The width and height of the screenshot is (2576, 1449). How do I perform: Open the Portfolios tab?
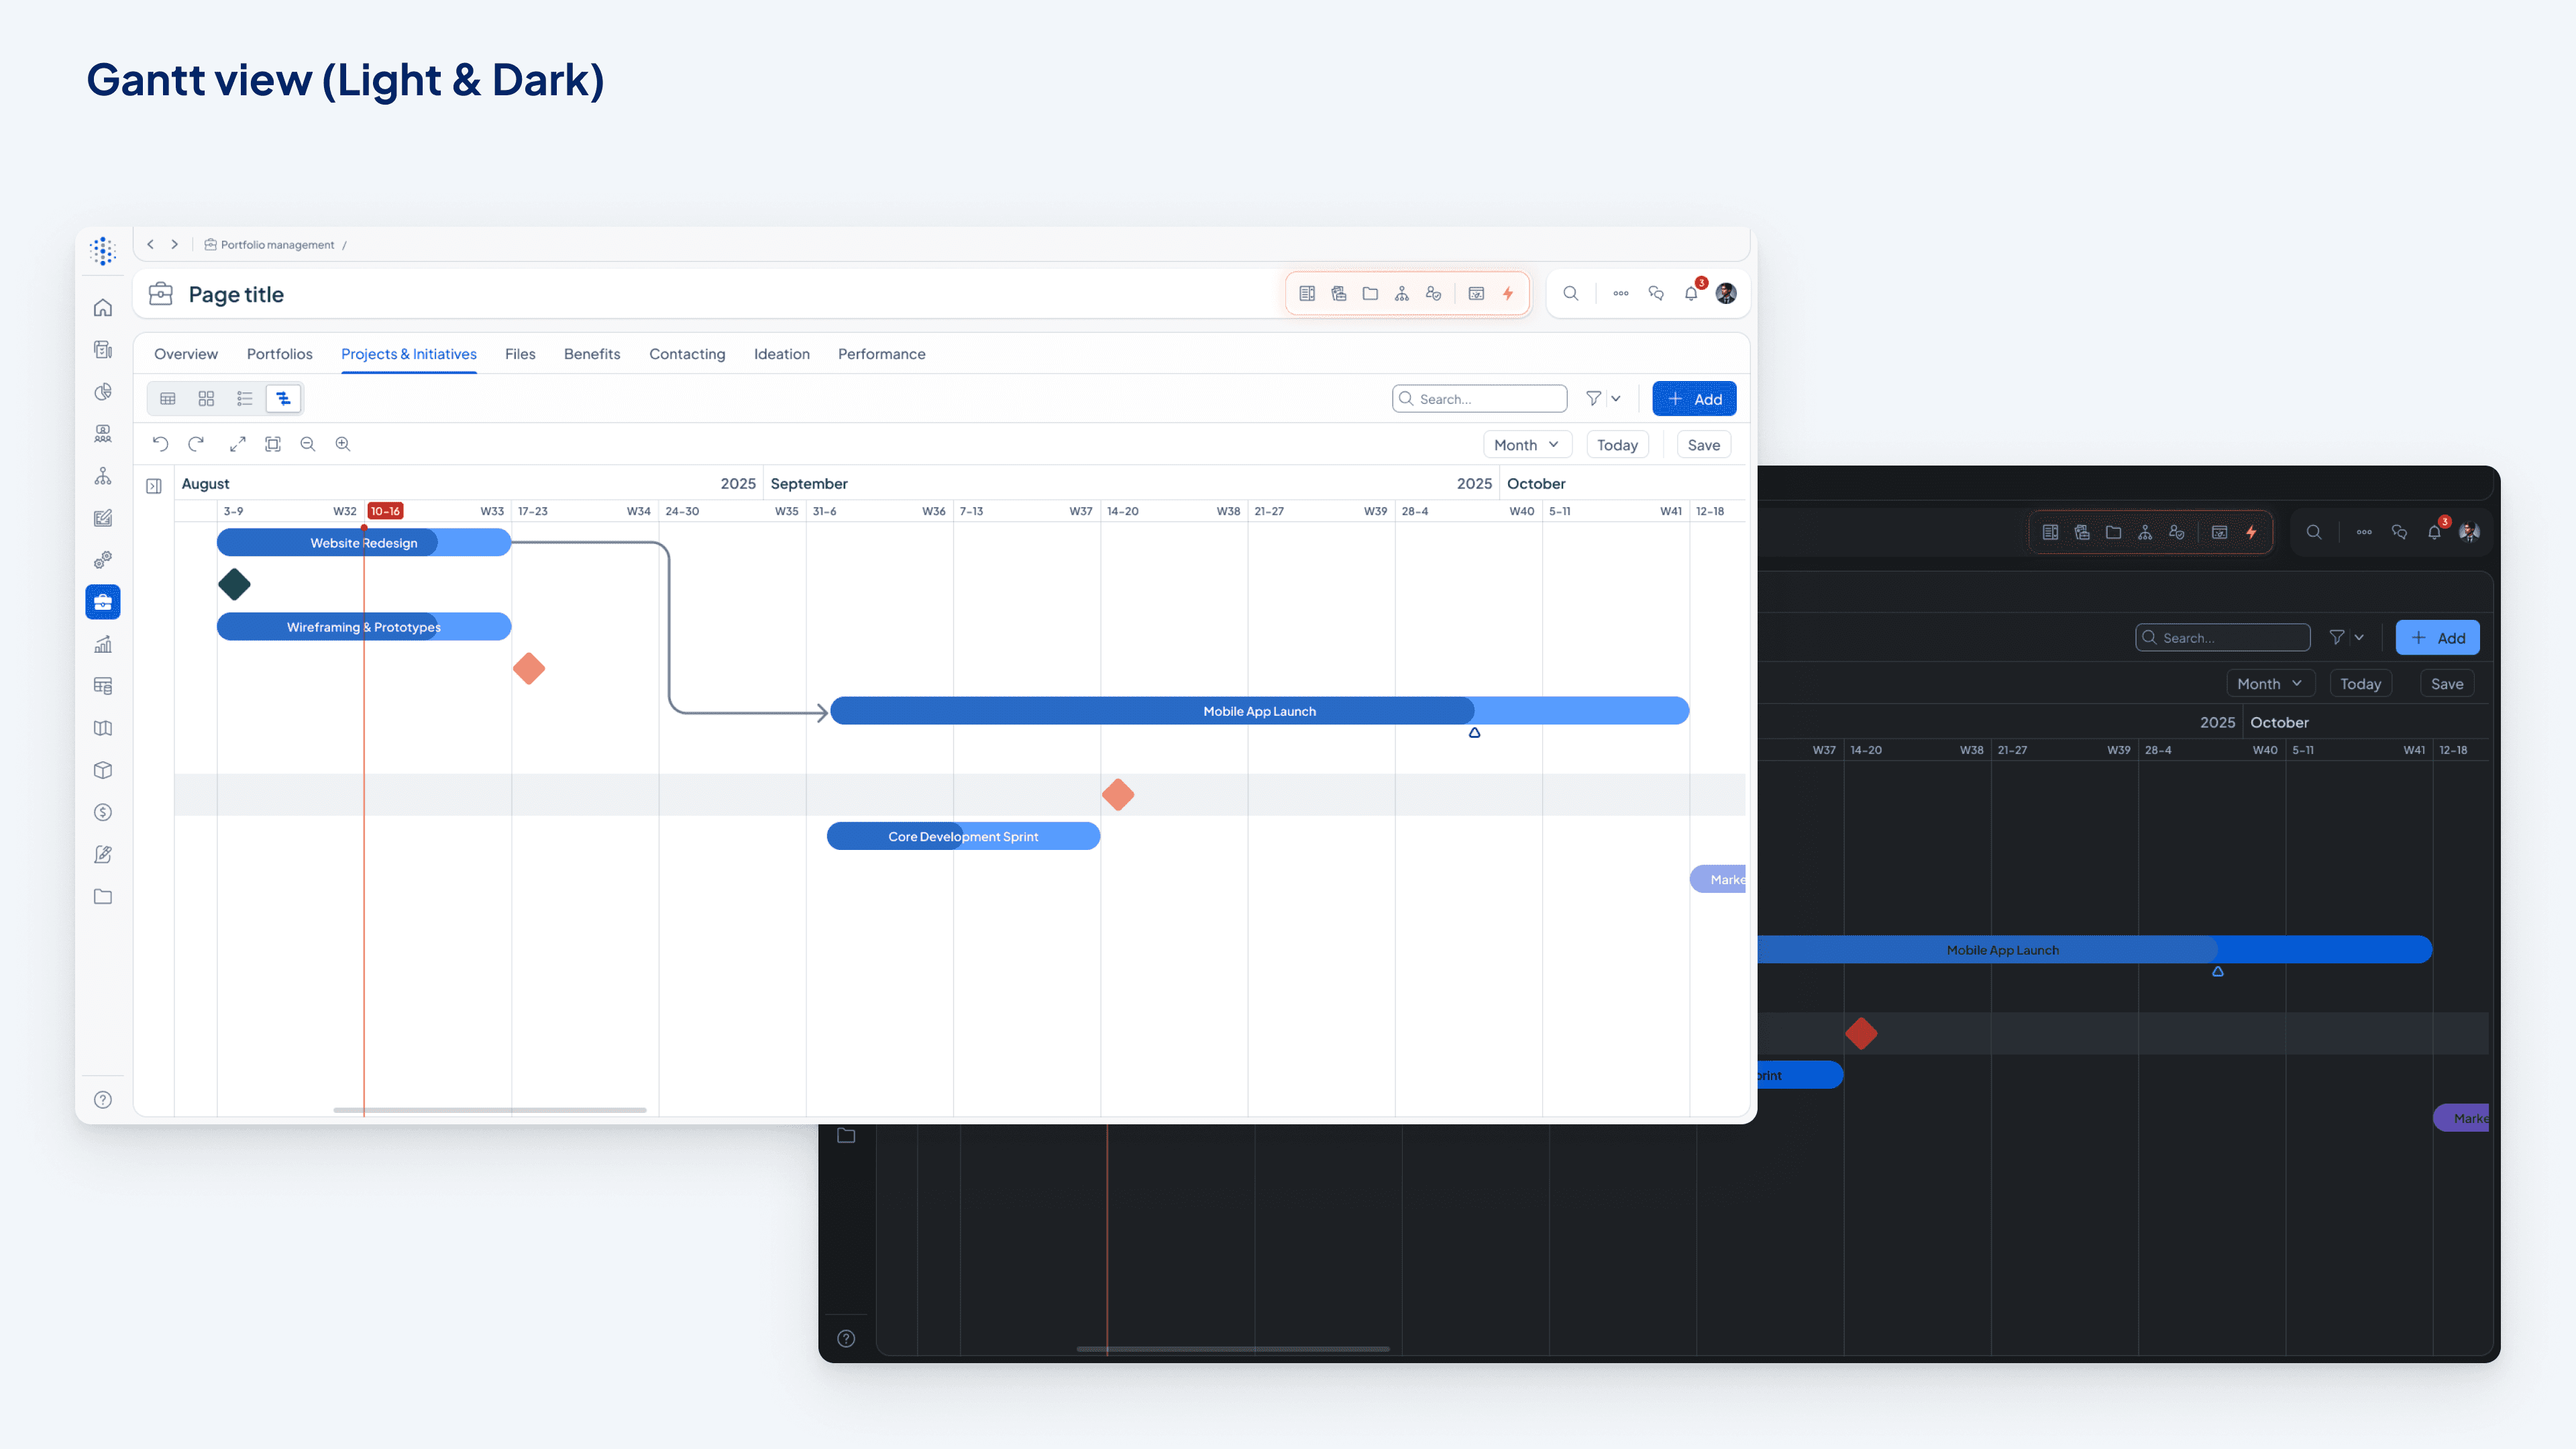pyautogui.click(x=279, y=354)
